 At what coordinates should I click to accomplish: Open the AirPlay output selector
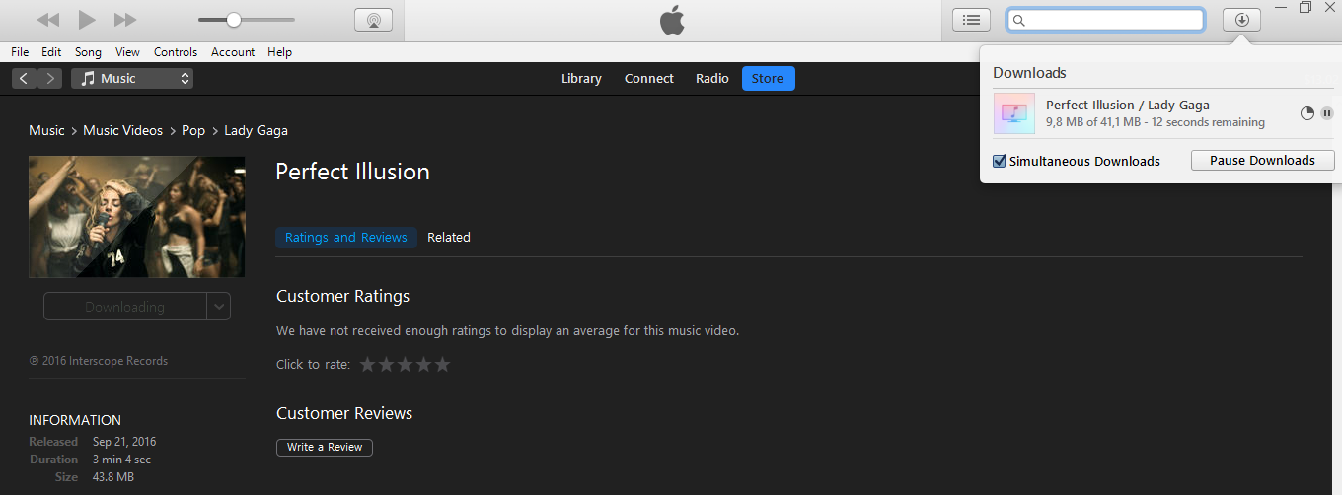[373, 20]
